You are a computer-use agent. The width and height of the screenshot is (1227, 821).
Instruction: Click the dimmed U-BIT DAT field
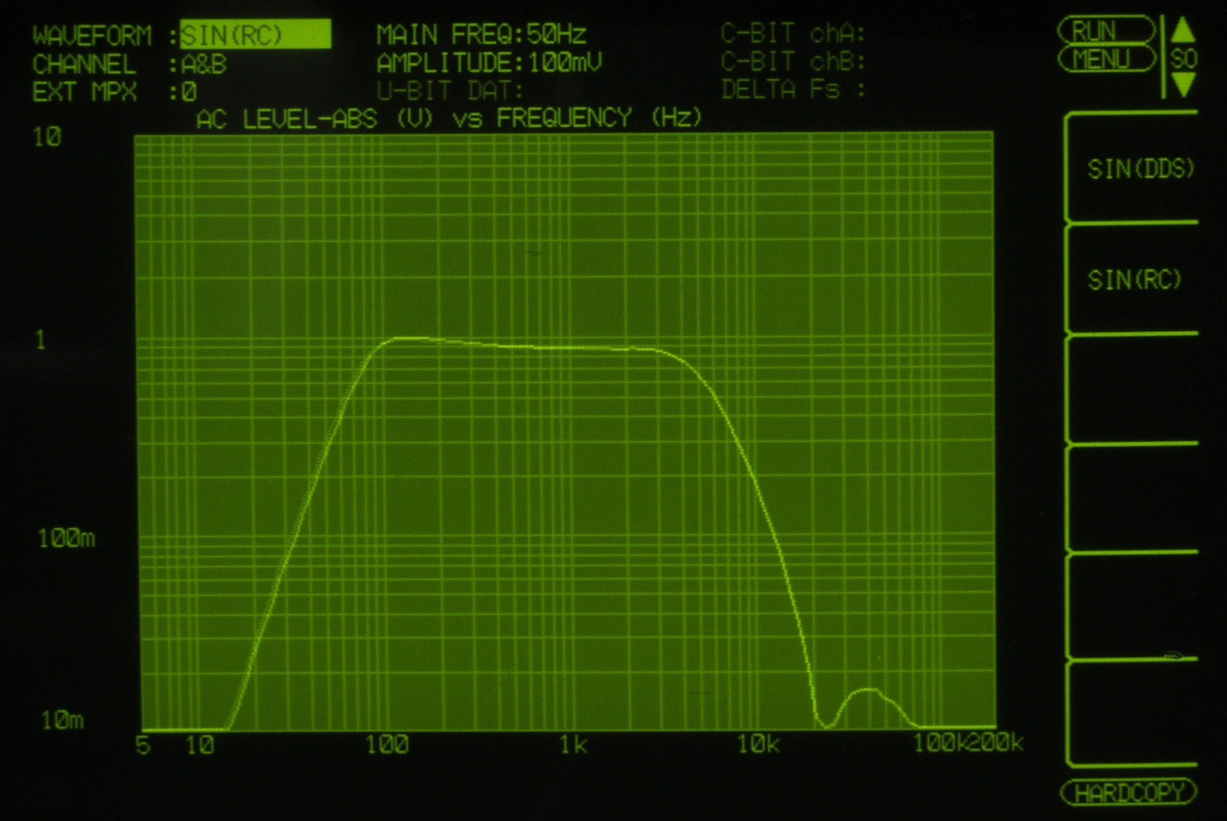[451, 91]
